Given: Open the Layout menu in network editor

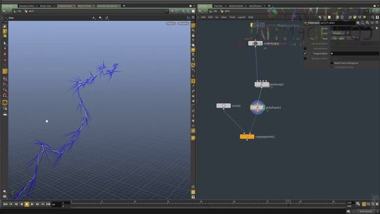Looking at the screenshot, I should pos(242,17).
